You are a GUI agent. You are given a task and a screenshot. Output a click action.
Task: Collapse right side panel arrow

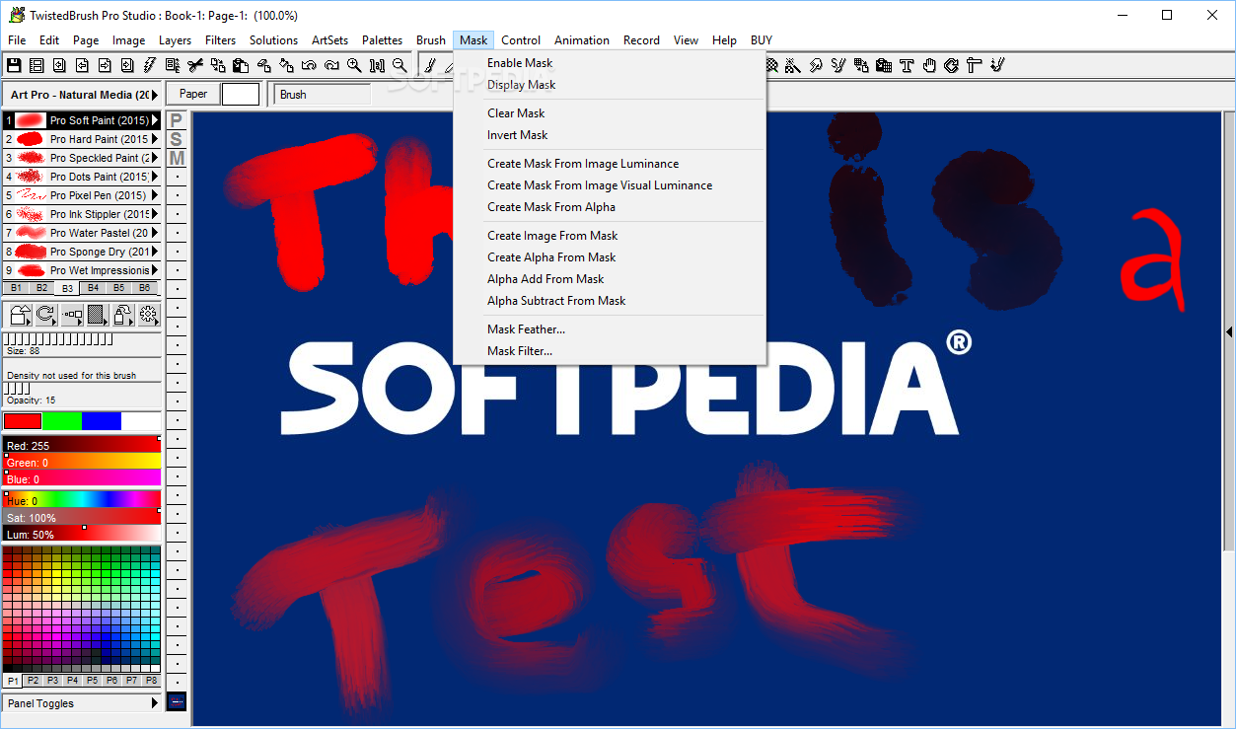pyautogui.click(x=1229, y=332)
